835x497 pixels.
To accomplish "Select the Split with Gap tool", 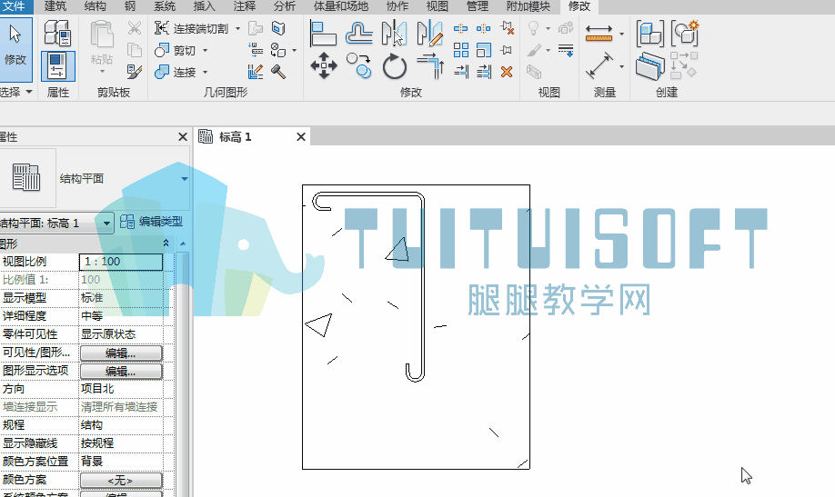I will click(x=484, y=28).
